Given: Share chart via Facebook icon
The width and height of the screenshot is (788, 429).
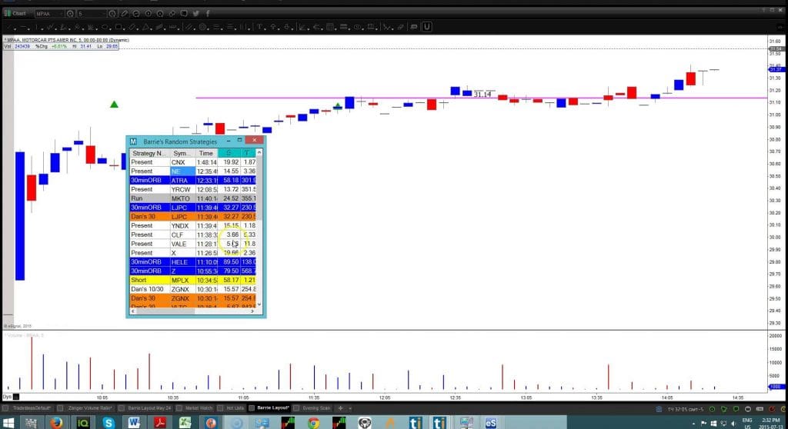Looking at the screenshot, I should tap(208, 14).
